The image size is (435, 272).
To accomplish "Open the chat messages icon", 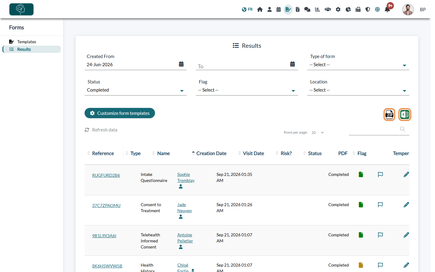I will [x=307, y=9].
